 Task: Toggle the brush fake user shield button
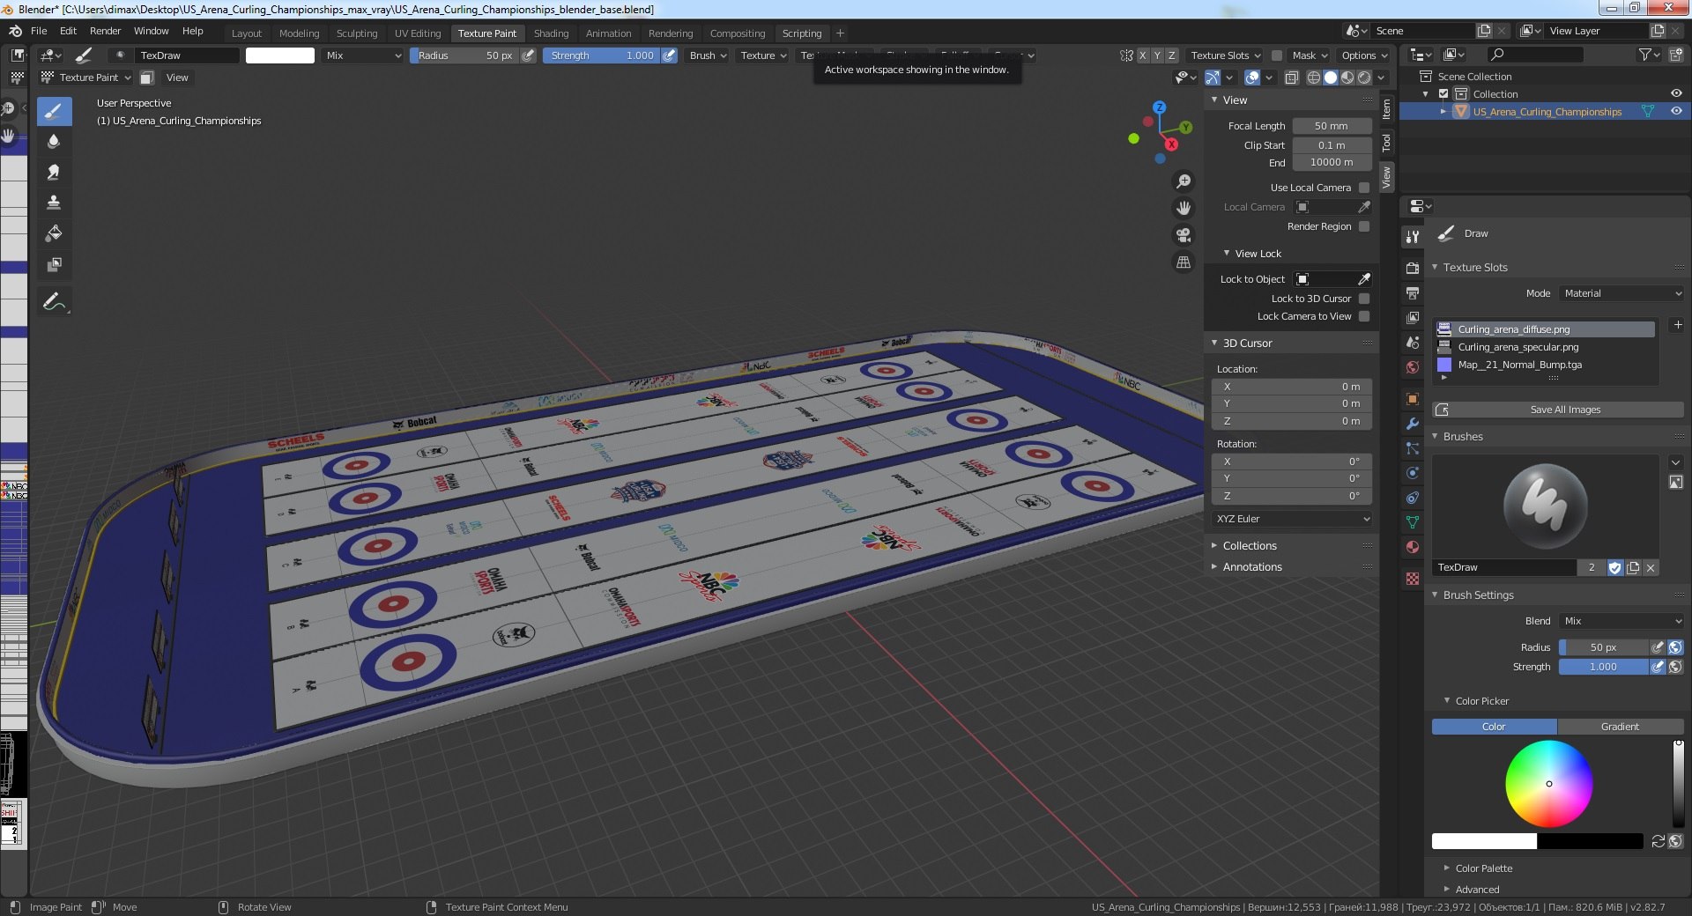(1614, 568)
